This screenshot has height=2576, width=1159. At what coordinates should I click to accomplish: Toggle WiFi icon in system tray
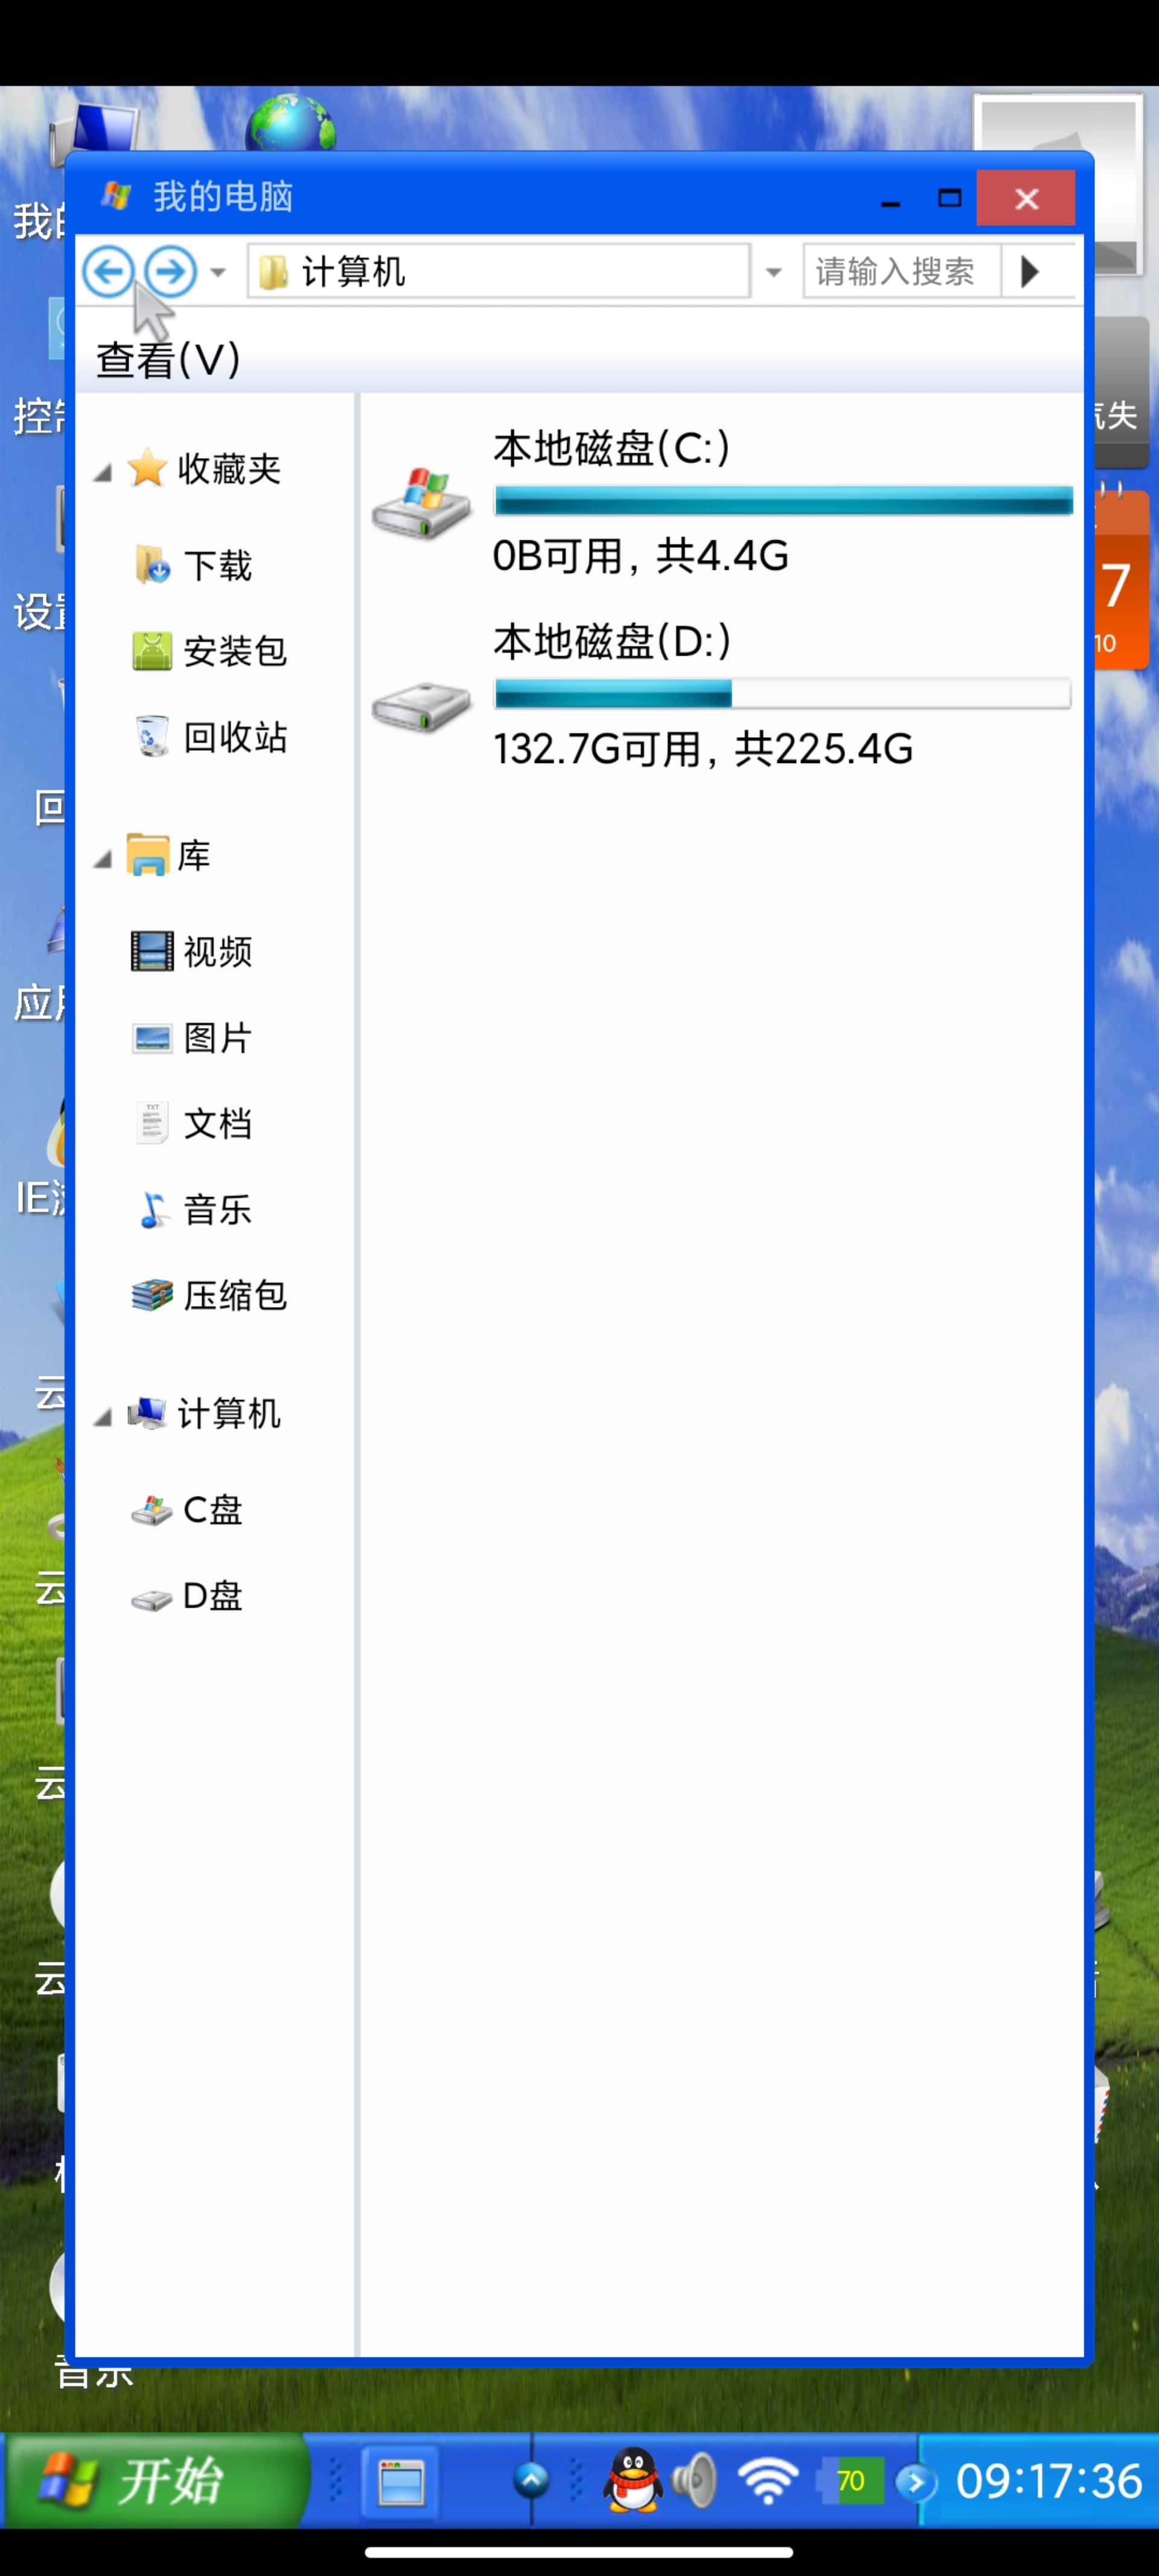765,2481
